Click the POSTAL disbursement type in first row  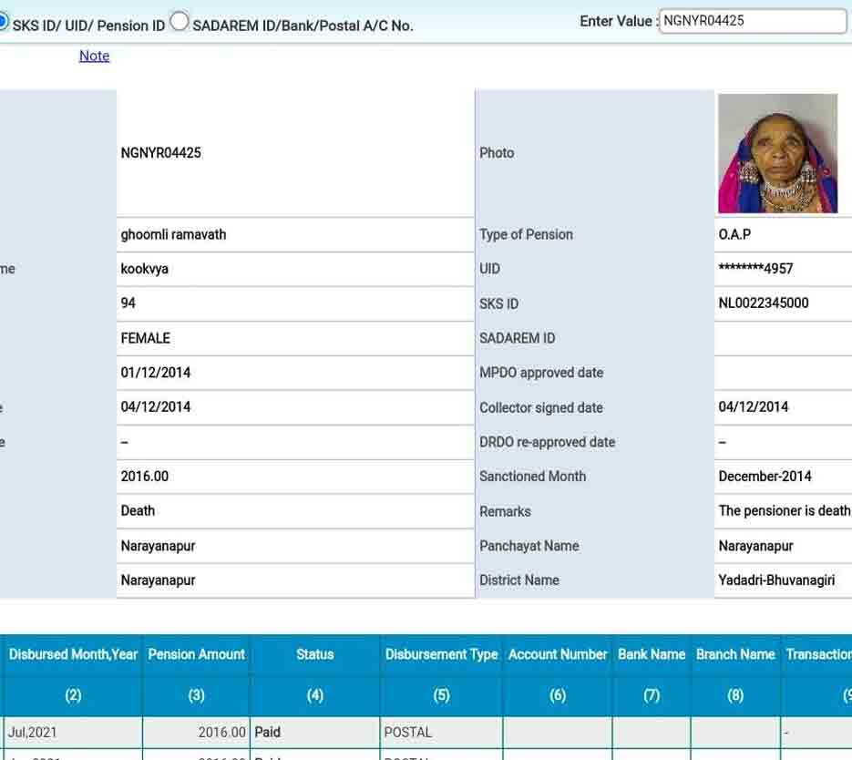click(x=408, y=732)
